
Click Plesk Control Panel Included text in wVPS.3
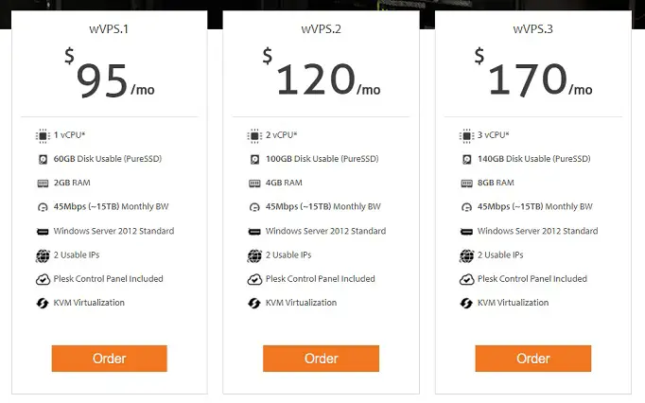pos(532,279)
